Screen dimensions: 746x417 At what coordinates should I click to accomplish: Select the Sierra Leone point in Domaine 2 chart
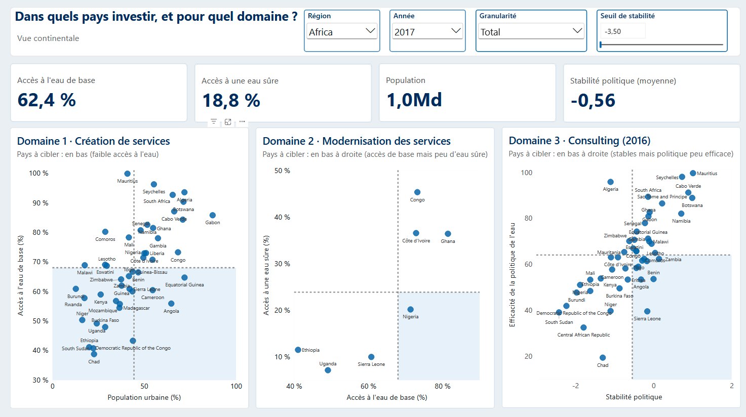[x=371, y=357]
